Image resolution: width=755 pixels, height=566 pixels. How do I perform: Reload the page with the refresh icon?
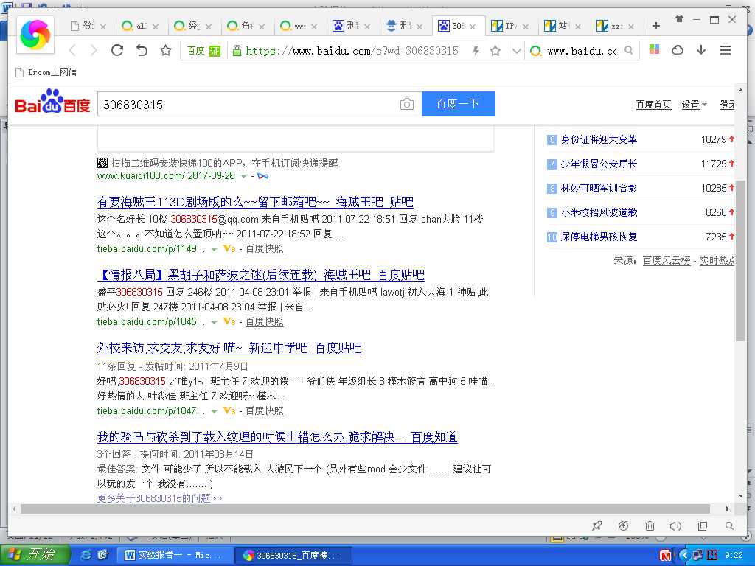[x=117, y=50]
